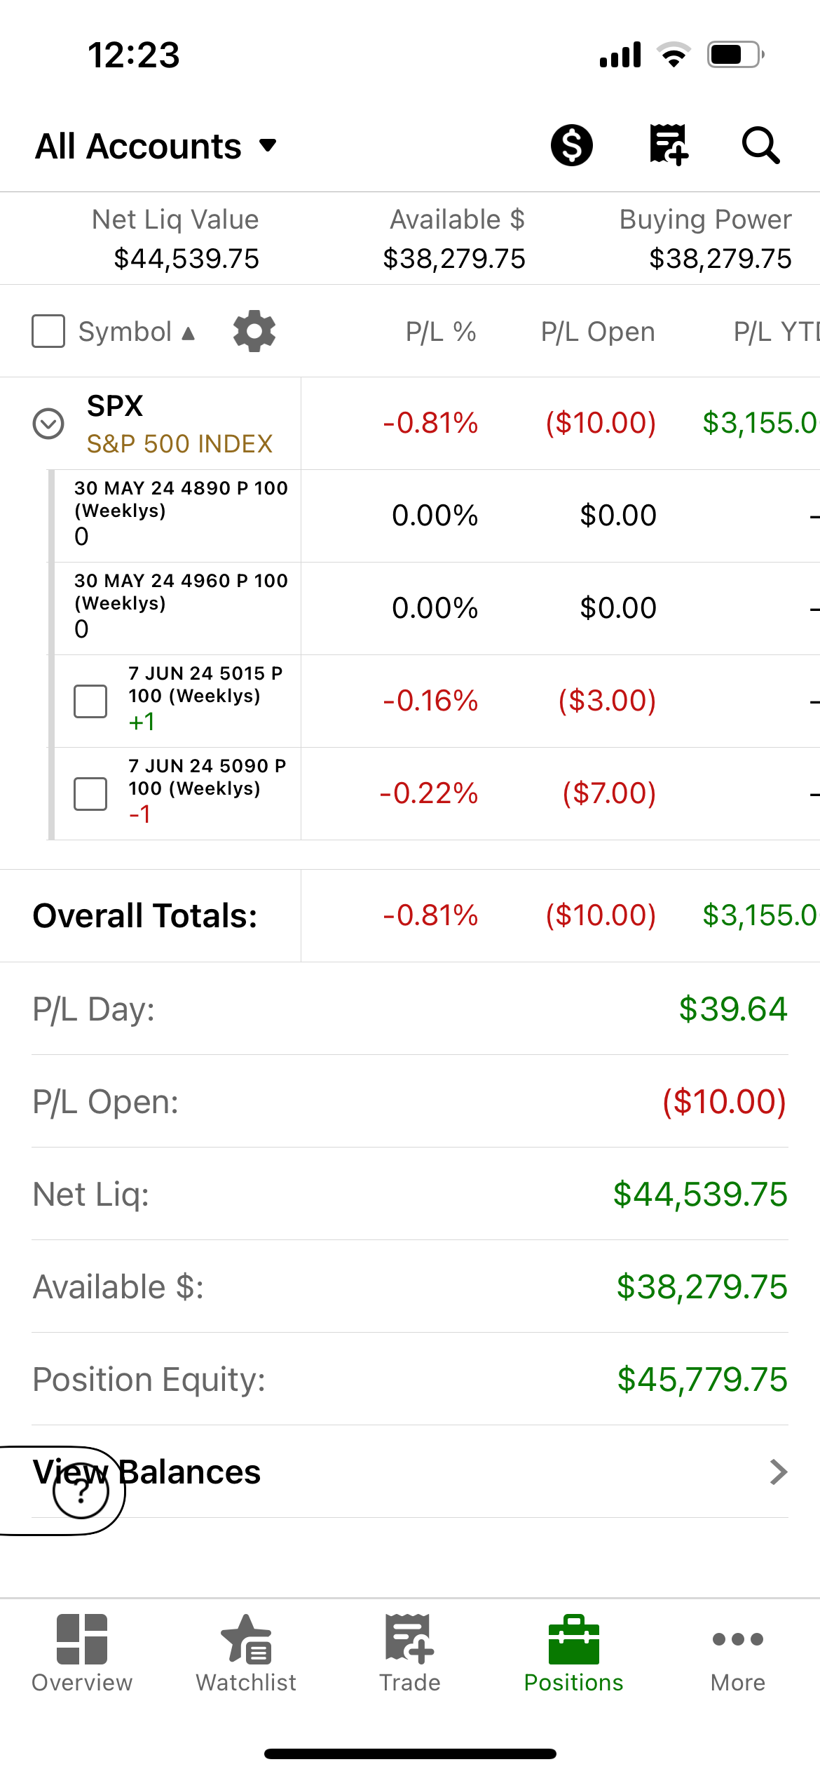Tap the dollar sign funds icon
The height and width of the screenshot is (1776, 820).
click(x=571, y=145)
